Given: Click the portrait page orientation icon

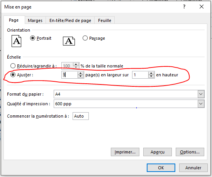Looking at the screenshot, I should 16,41.
